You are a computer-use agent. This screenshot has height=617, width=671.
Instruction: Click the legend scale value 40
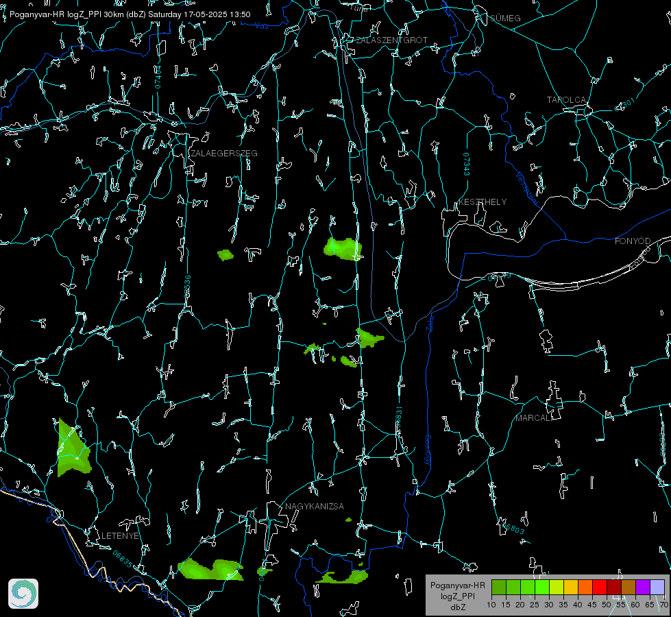point(578,605)
